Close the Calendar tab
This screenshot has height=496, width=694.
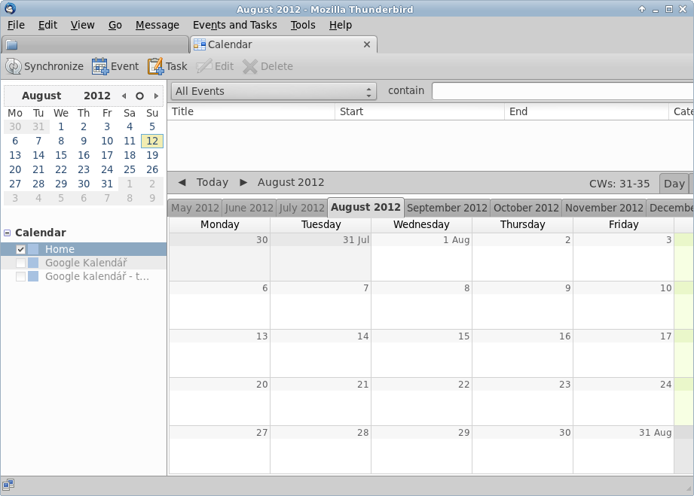[366, 44]
